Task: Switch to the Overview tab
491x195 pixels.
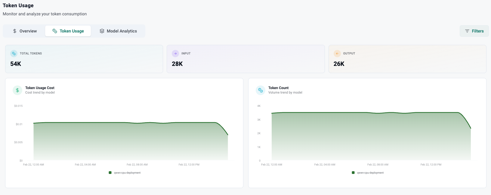Action: pyautogui.click(x=25, y=31)
